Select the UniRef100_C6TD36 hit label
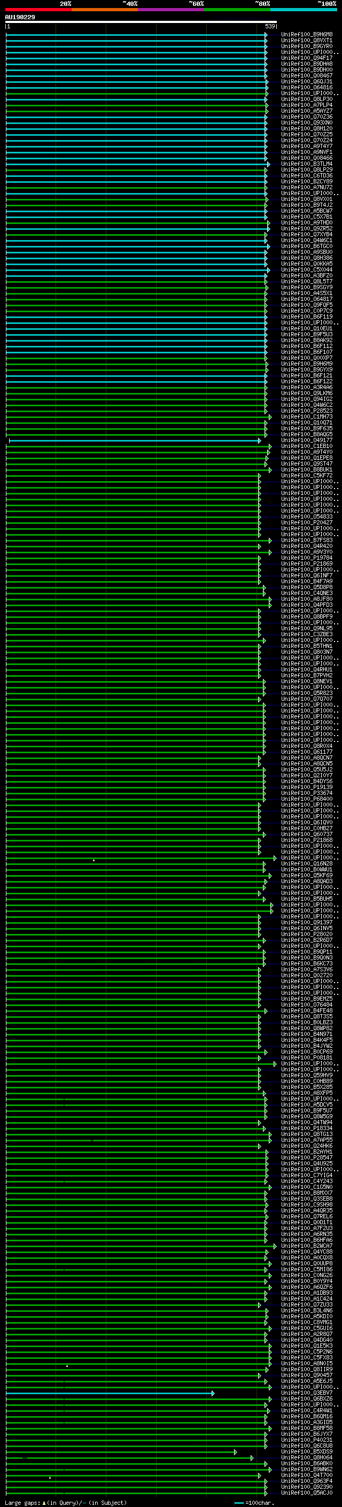 (307, 175)
